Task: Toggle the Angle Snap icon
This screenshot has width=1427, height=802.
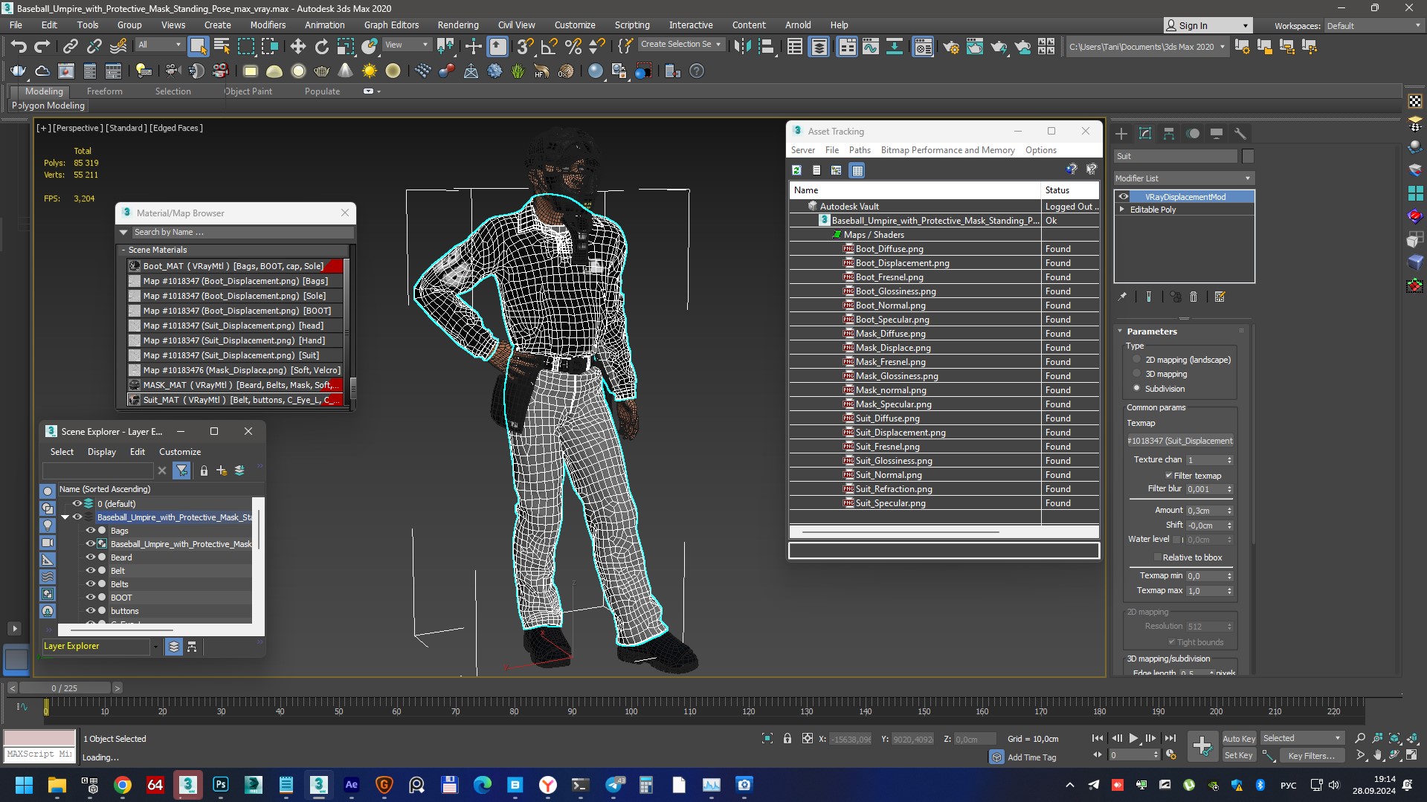Action: (549, 47)
